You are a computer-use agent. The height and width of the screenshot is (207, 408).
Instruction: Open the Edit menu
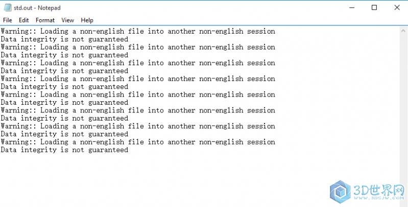tap(23, 20)
